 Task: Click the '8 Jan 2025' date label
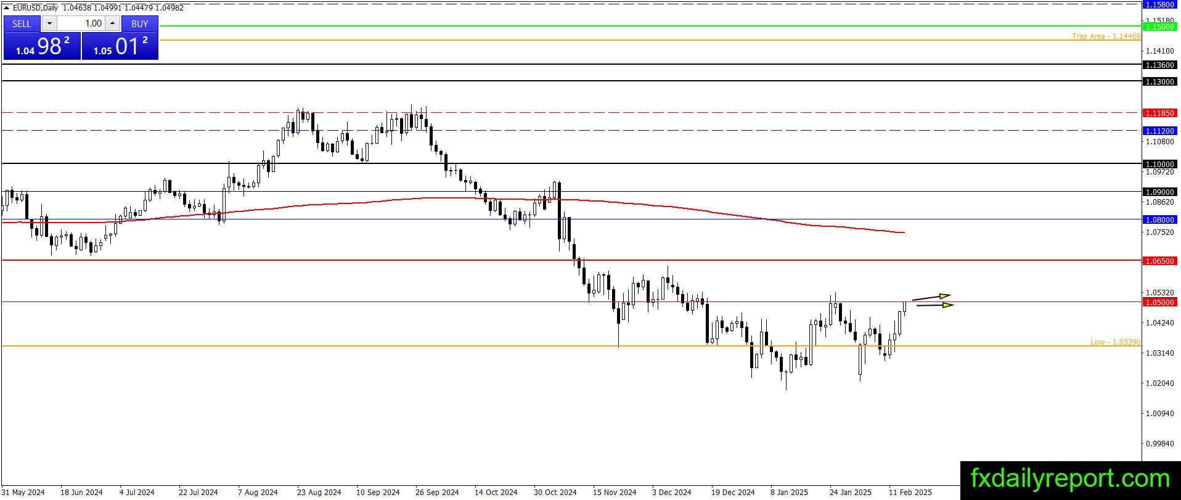pyautogui.click(x=789, y=493)
